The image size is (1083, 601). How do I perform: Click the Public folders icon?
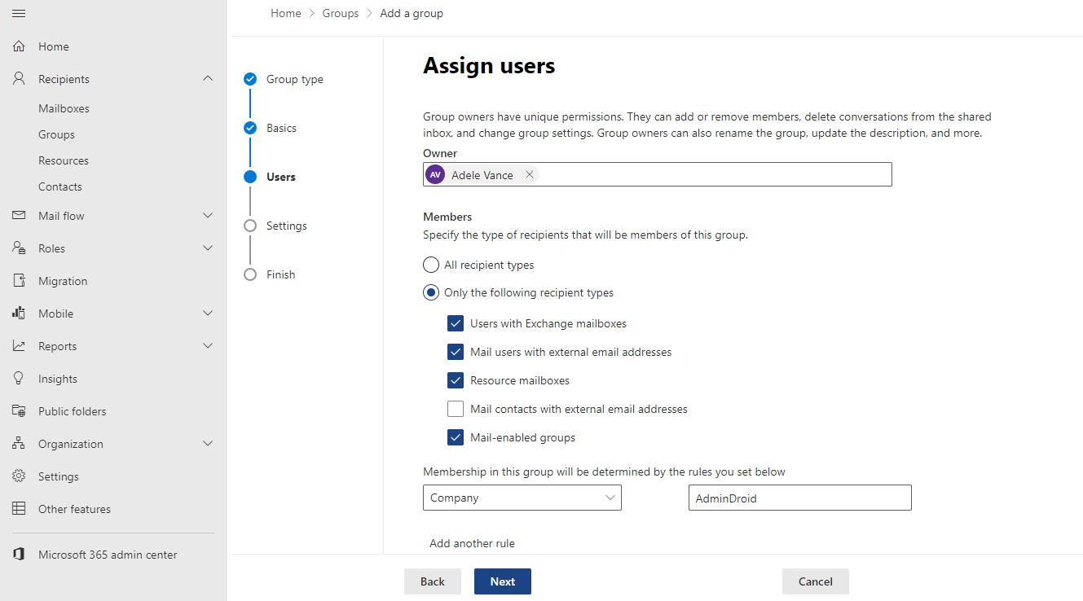(18, 410)
